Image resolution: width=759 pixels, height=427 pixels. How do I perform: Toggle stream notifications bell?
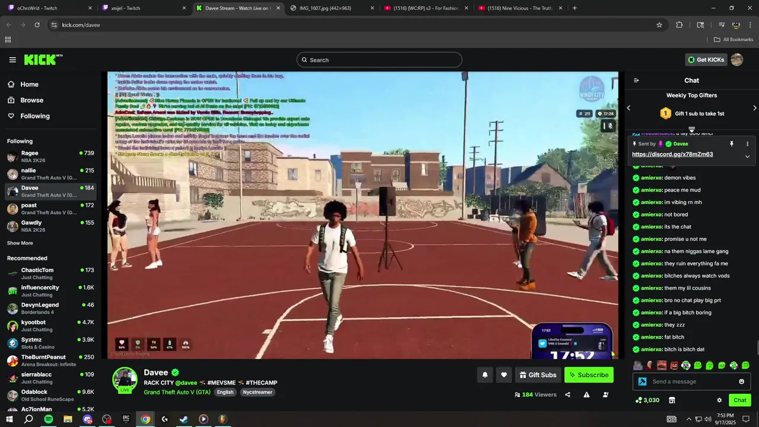pos(485,375)
